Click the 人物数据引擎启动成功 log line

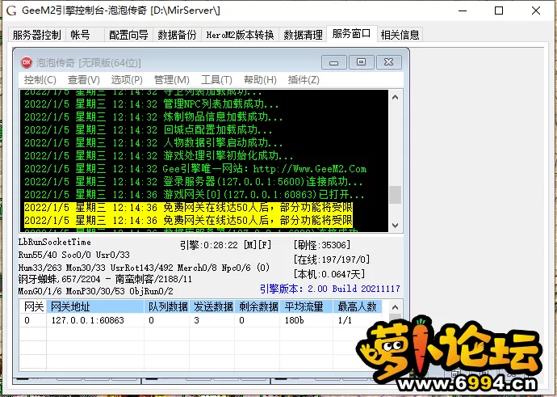pos(153,143)
